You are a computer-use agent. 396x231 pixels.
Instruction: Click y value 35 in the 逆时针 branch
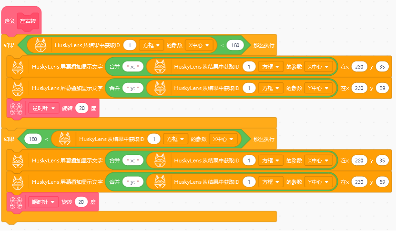[x=382, y=67]
